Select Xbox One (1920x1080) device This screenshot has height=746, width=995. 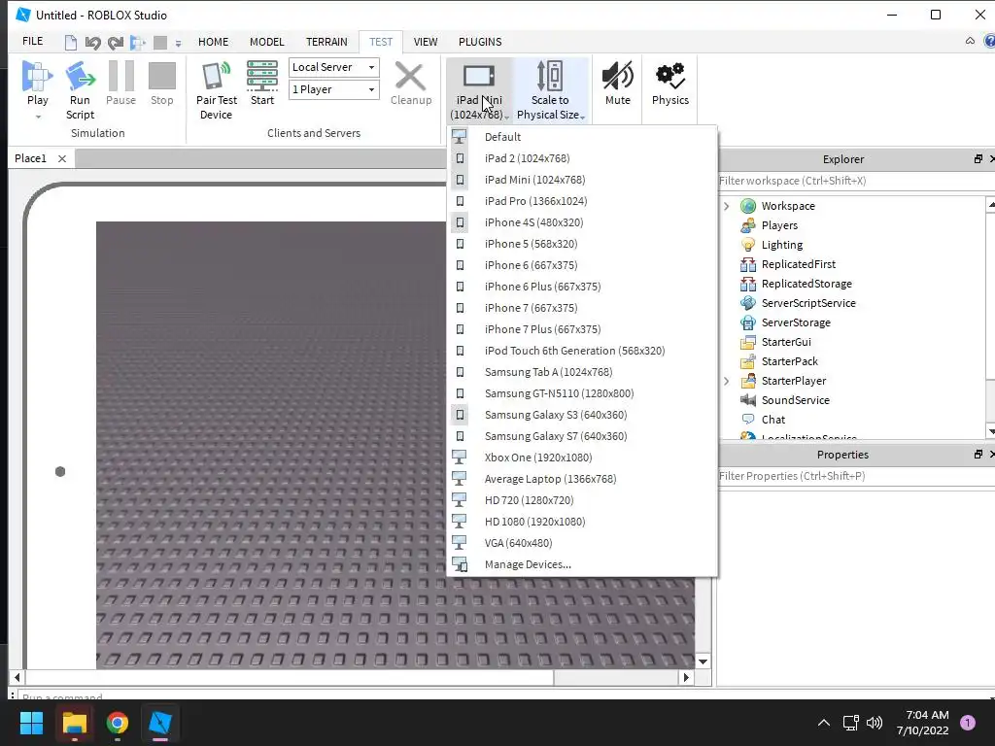pyautogui.click(x=582, y=458)
